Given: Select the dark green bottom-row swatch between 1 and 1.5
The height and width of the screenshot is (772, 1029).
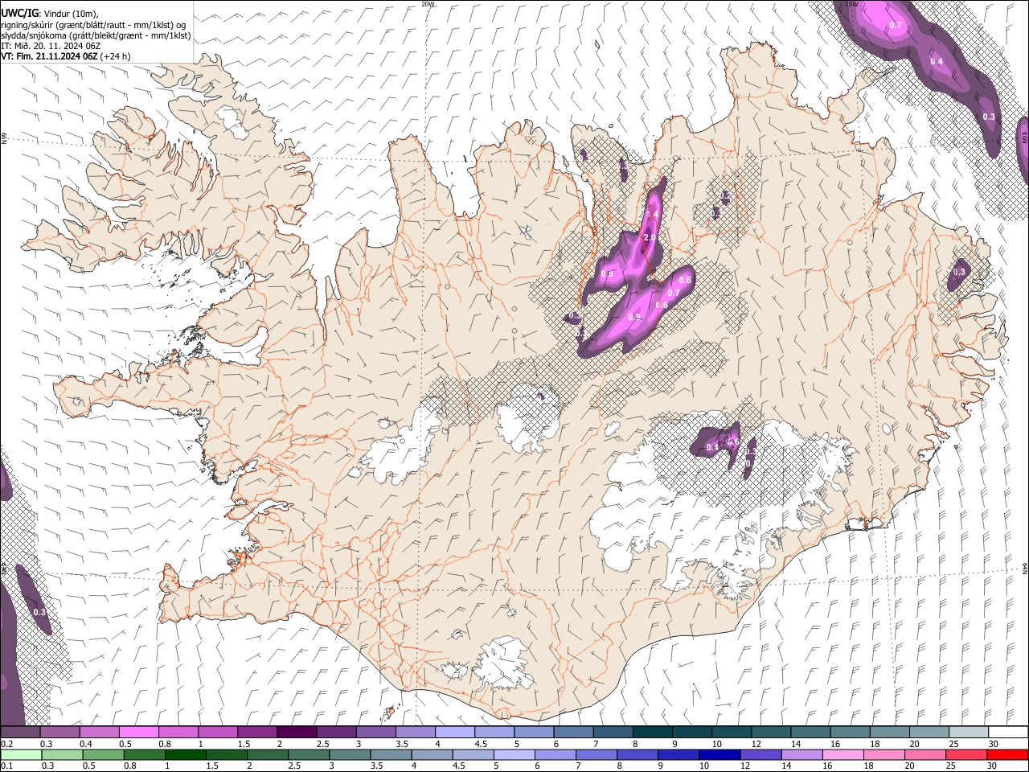Looking at the screenshot, I should 185,754.
